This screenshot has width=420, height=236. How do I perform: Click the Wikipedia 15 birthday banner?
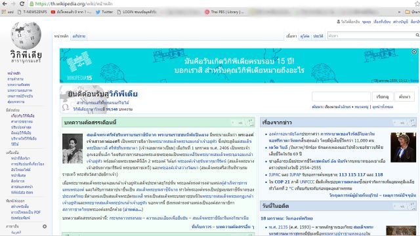coord(239,66)
